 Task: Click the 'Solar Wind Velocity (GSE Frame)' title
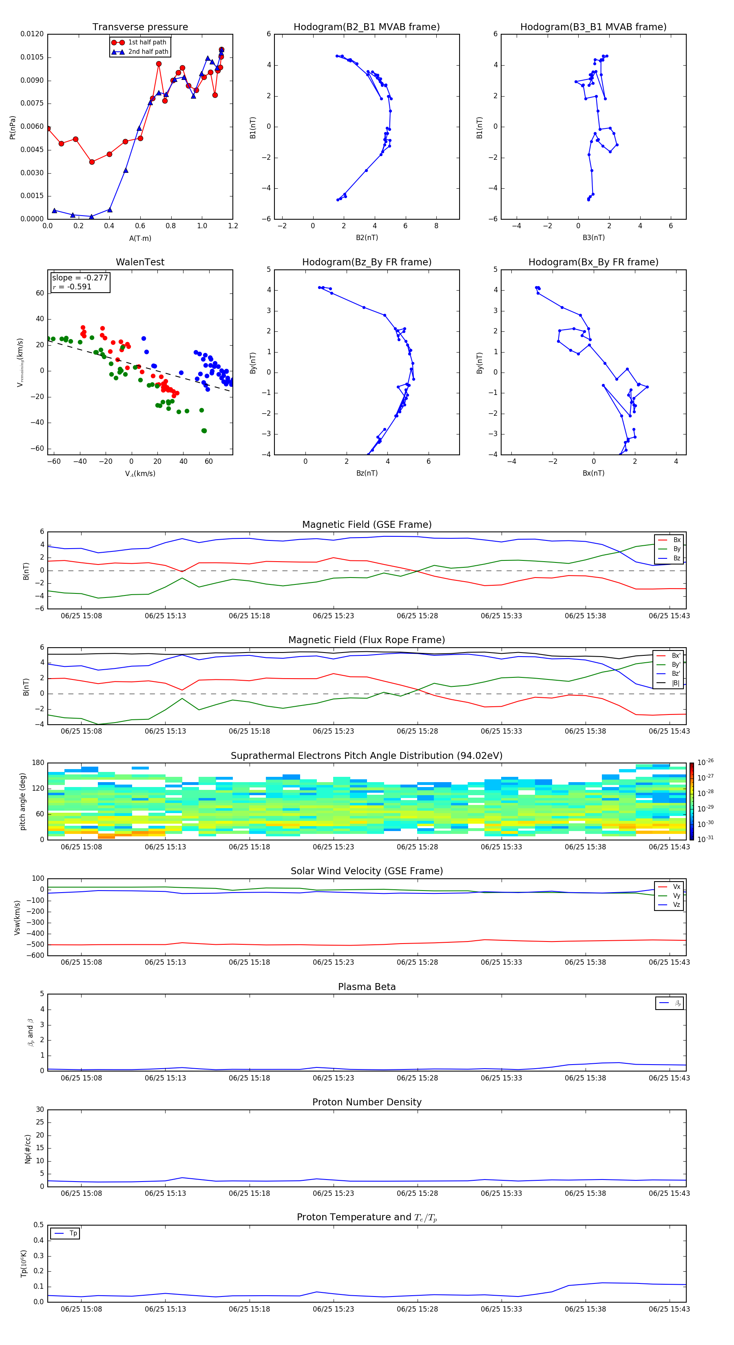click(367, 871)
